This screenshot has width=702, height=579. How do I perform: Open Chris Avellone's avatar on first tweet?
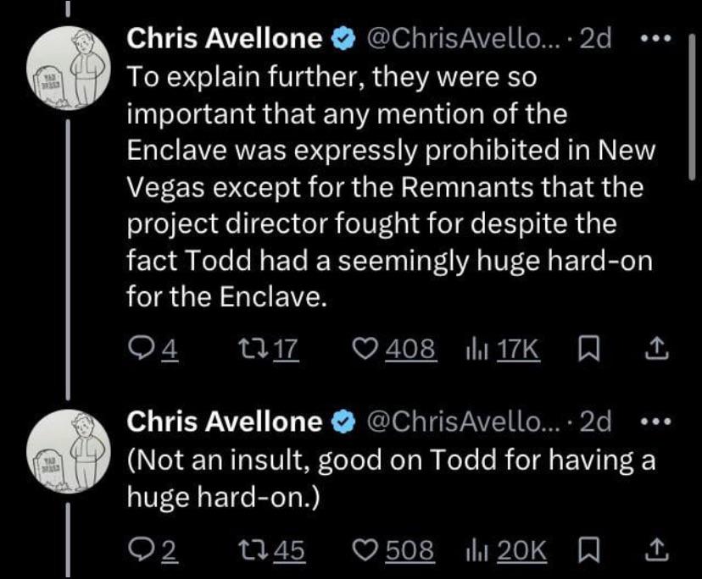tap(68, 68)
